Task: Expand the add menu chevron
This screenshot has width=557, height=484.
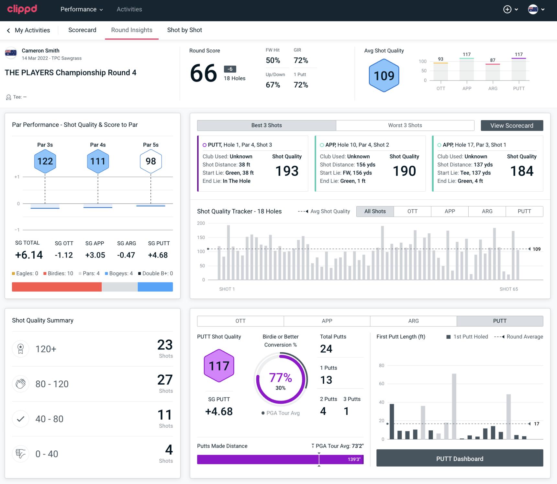Action: point(516,9)
